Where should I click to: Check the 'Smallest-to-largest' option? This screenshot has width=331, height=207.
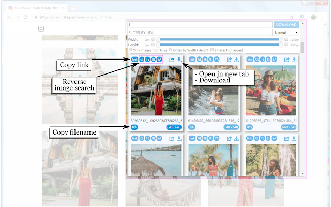(212, 50)
